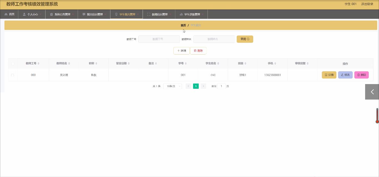The height and width of the screenshot is (177, 379).
Task: Open the 学生留言管理 menu
Action: (127, 14)
